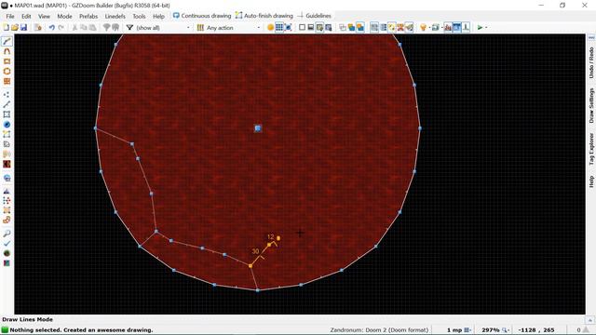This screenshot has width=596, height=335.
Task: Click the orange '30' line length label
Action: [255, 251]
